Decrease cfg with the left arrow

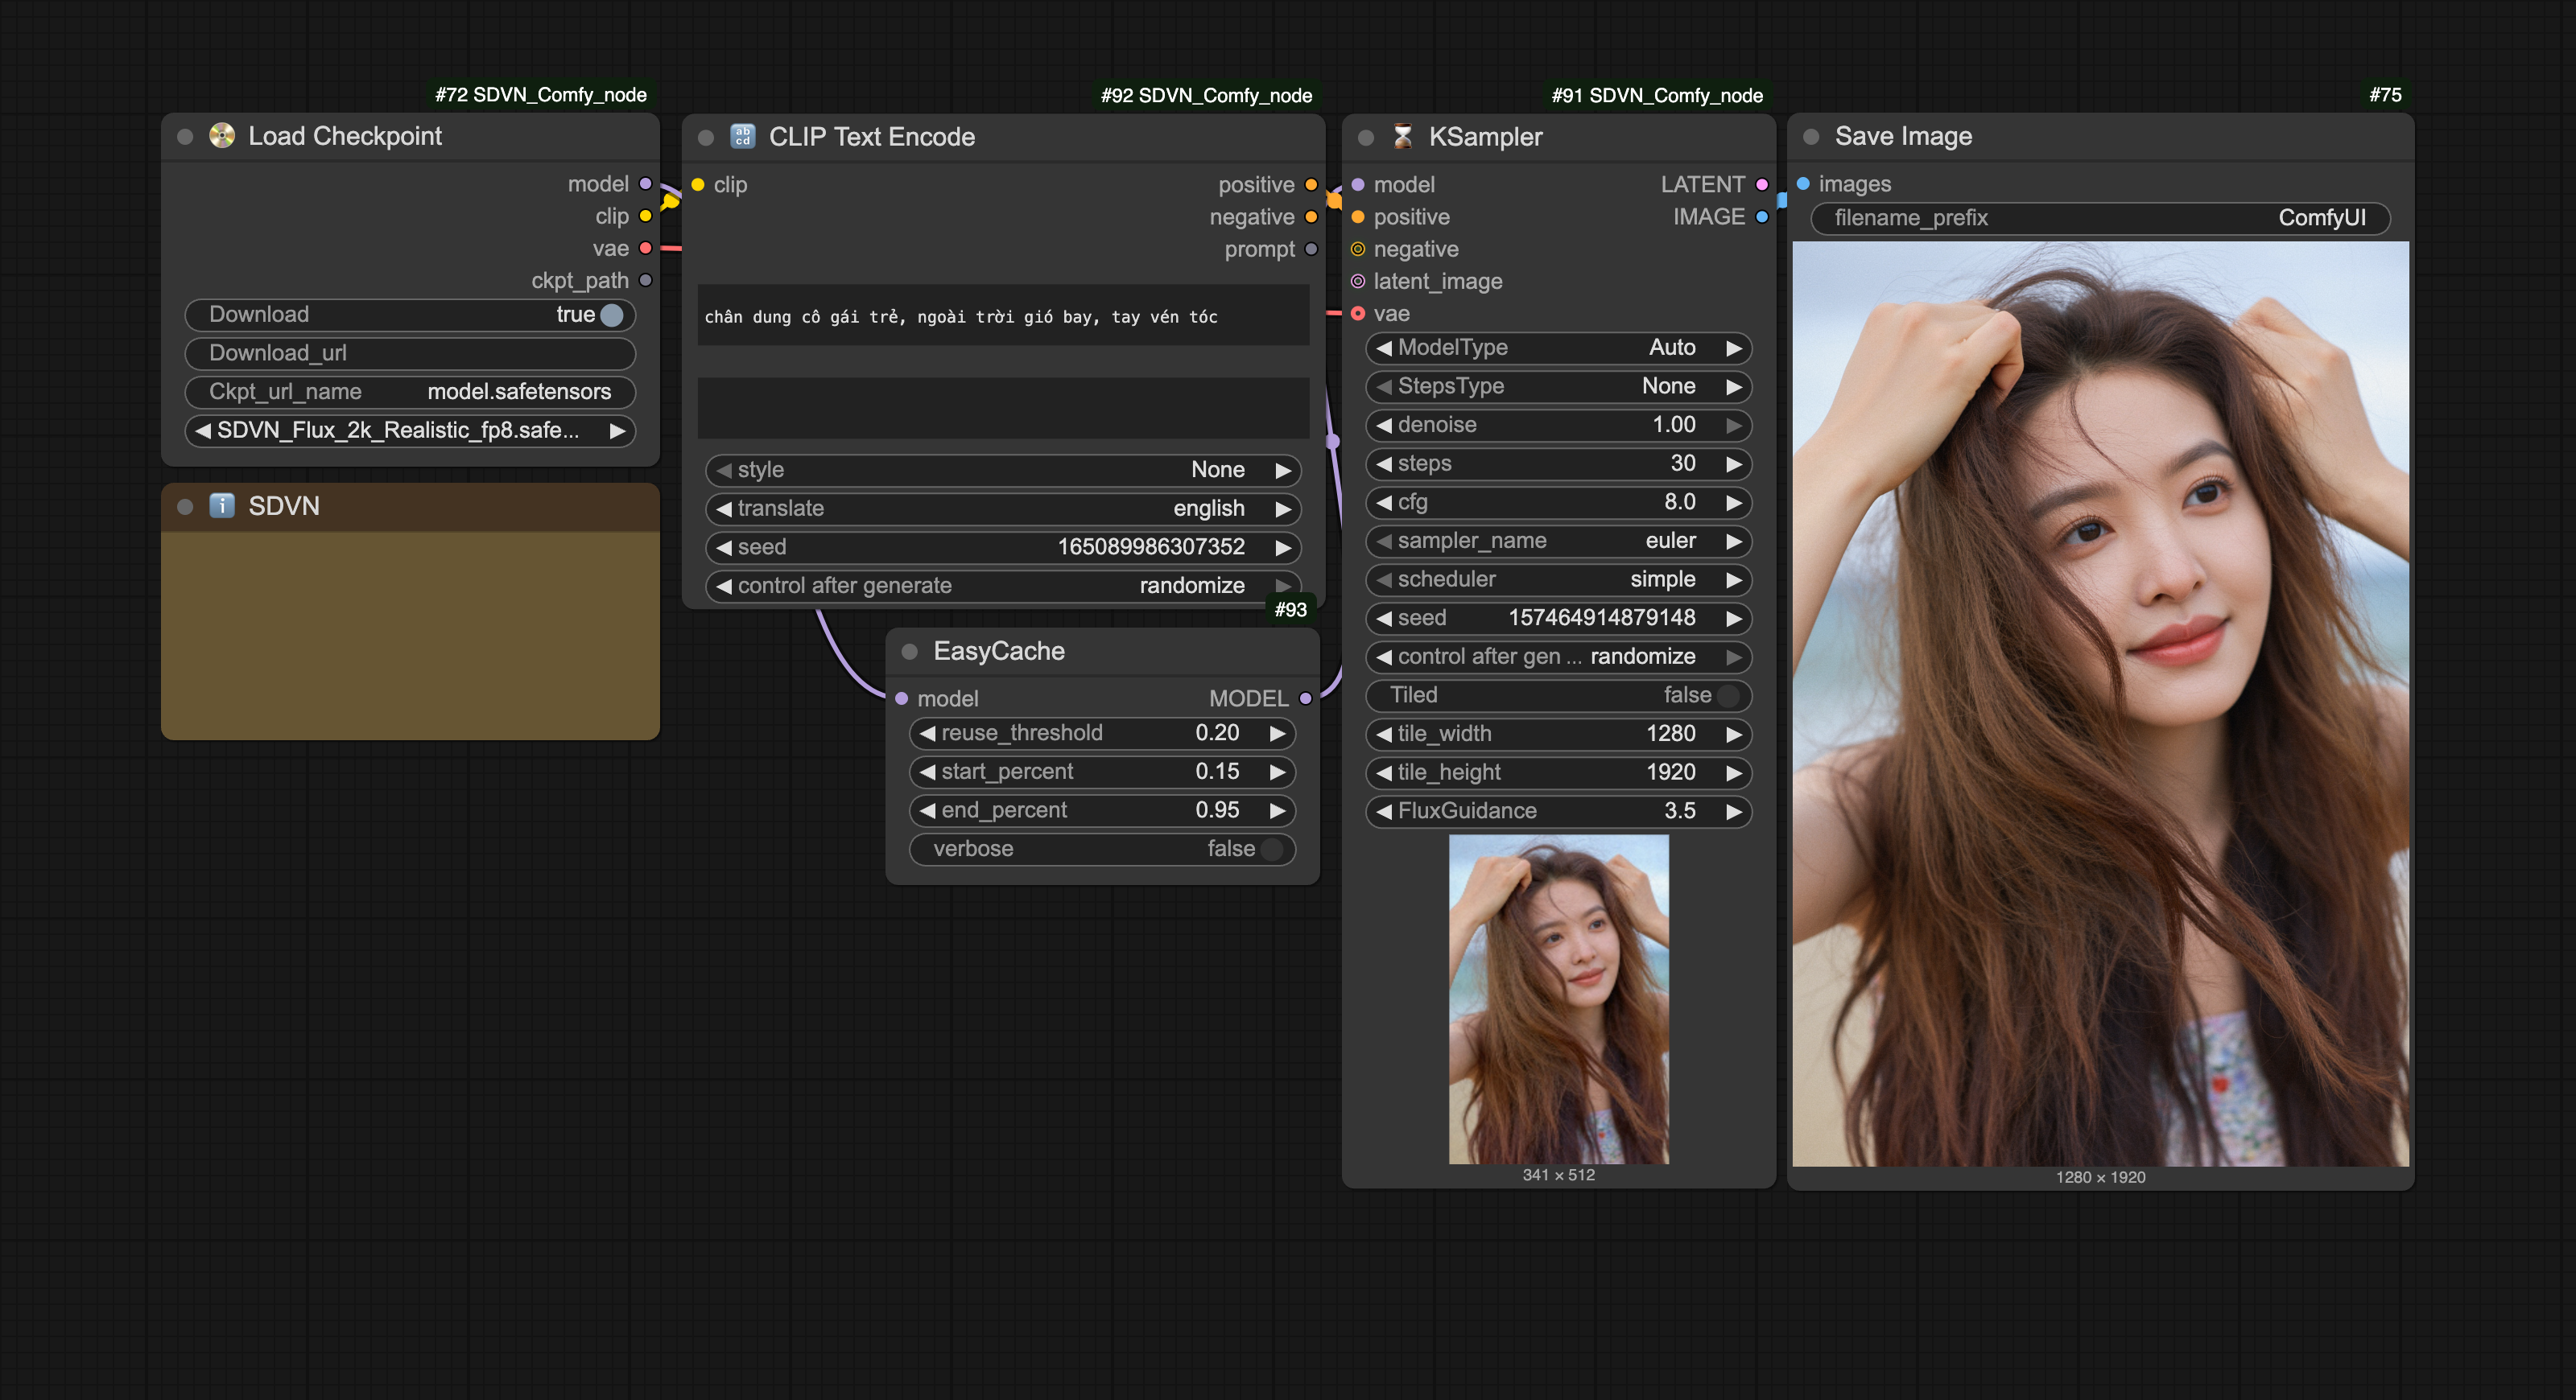pyautogui.click(x=1384, y=503)
